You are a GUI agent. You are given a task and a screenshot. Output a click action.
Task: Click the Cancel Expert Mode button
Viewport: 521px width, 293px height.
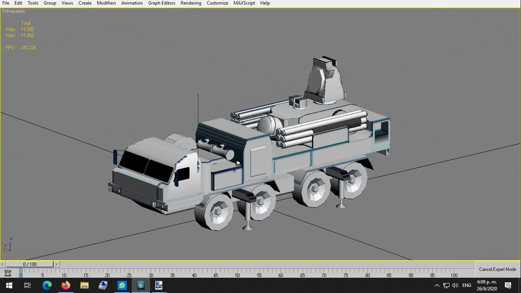pyautogui.click(x=498, y=269)
